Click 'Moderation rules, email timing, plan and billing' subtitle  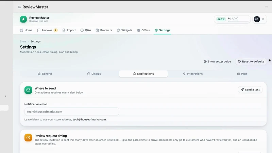click(49, 52)
